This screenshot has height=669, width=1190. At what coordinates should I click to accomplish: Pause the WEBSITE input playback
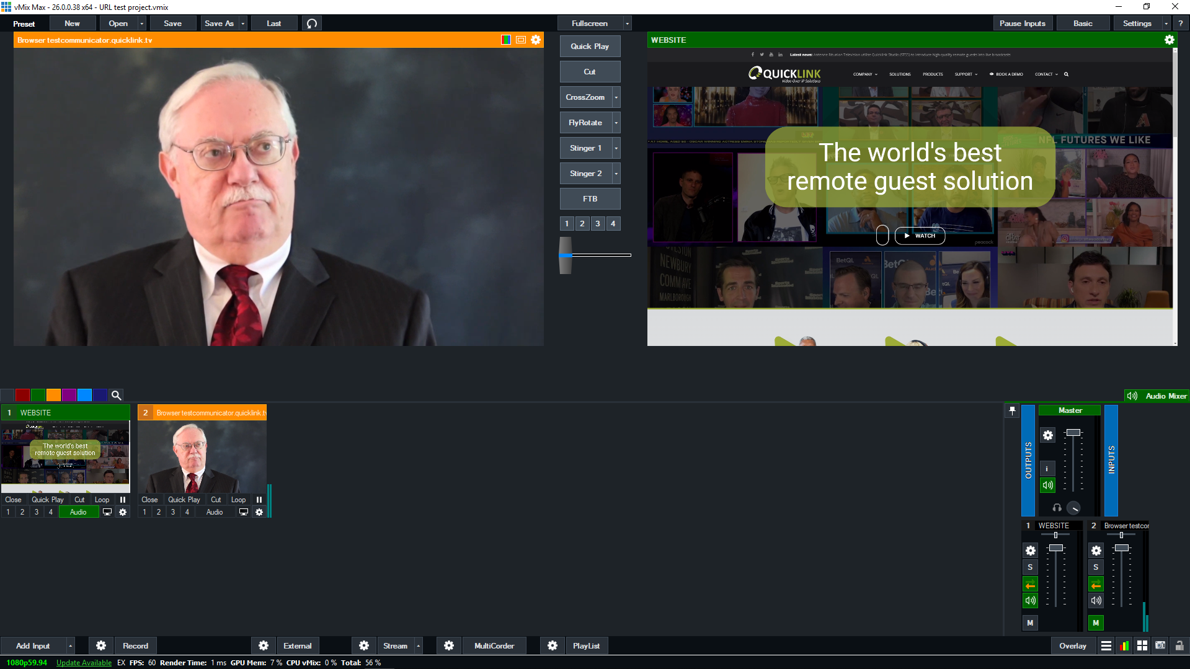tap(123, 500)
